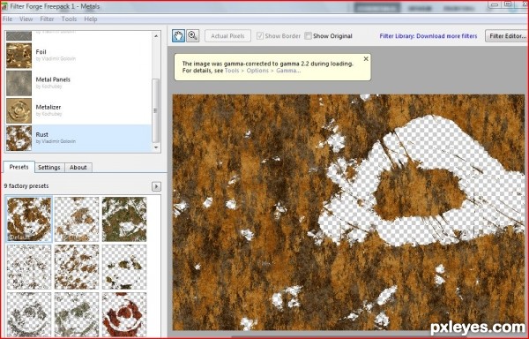Open the Tools menu
This screenshot has width=529, height=339.
click(69, 19)
